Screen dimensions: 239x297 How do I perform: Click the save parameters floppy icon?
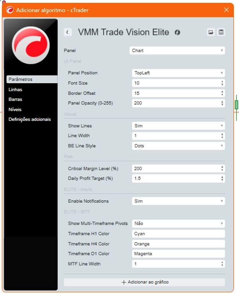221,32
